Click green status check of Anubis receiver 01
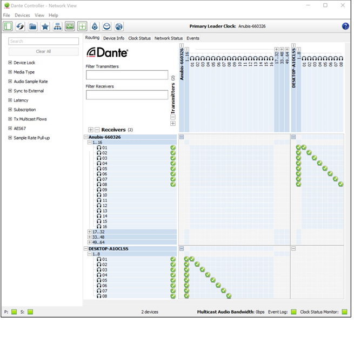The width and height of the screenshot is (354, 338). pos(173,147)
